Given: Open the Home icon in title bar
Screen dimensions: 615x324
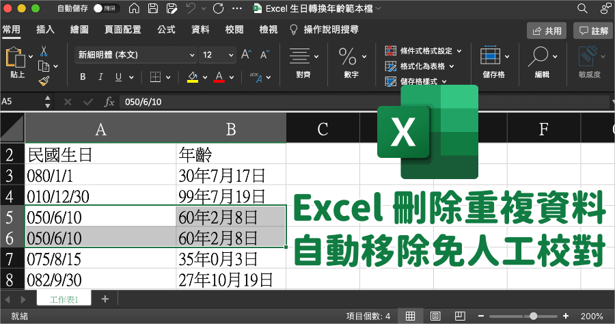Looking at the screenshot, I should click(134, 8).
